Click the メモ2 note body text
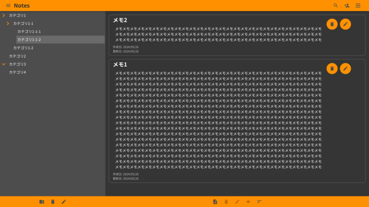Image resolution: width=369 pixels, height=207 pixels. [x=218, y=35]
